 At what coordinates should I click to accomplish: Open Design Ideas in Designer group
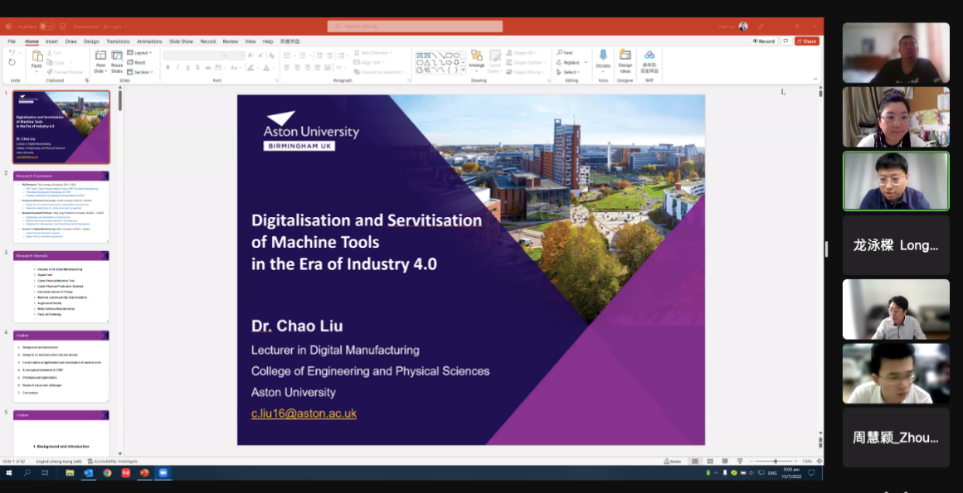click(625, 56)
